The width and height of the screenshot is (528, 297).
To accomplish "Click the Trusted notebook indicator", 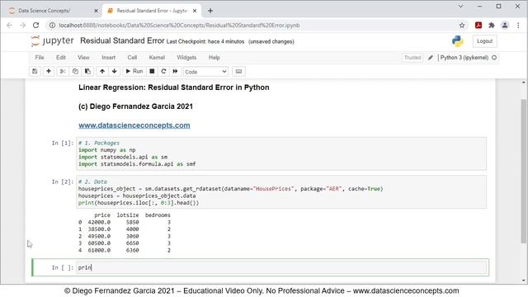I will (412, 58).
